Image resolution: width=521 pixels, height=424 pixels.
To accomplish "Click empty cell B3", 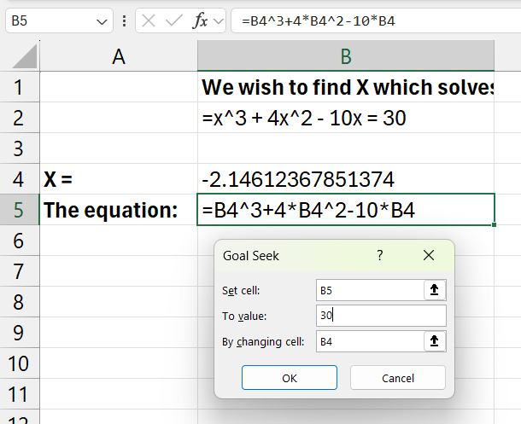I will click(x=346, y=148).
